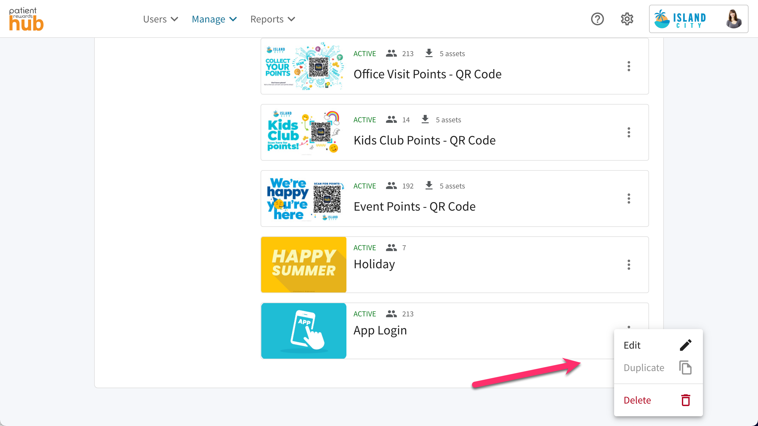The height and width of the screenshot is (426, 758).
Task: Click "5 assets" on Kids Club Points
Action: point(448,120)
